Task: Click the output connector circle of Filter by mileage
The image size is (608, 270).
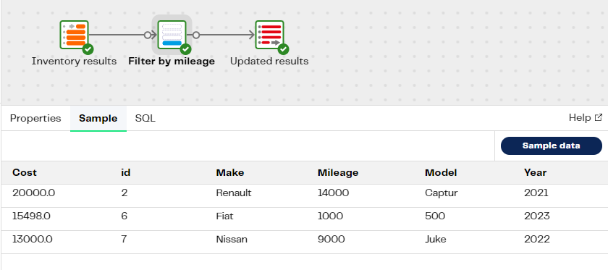Action: [196, 35]
